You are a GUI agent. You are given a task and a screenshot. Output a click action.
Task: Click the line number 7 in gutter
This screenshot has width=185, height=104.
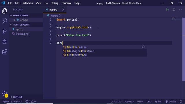pyautogui.click(x=51, y=43)
